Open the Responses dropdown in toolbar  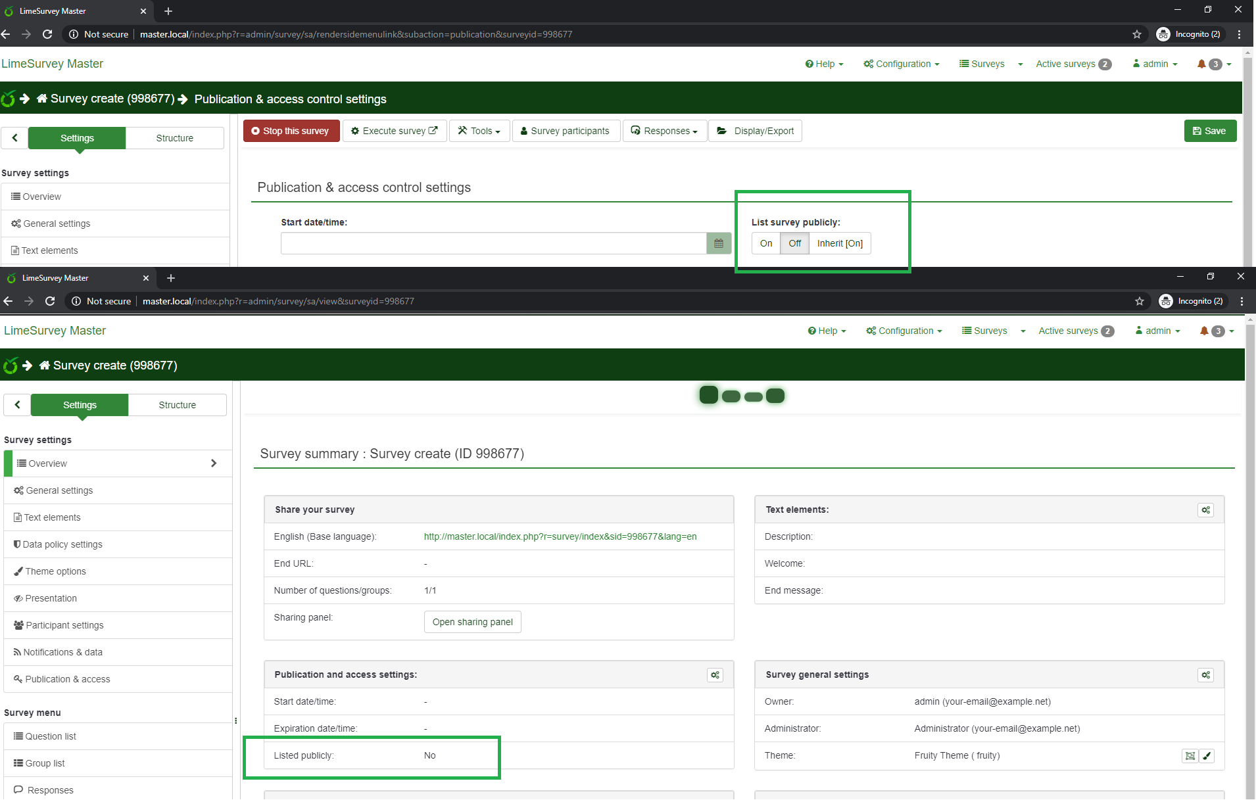[x=664, y=131]
